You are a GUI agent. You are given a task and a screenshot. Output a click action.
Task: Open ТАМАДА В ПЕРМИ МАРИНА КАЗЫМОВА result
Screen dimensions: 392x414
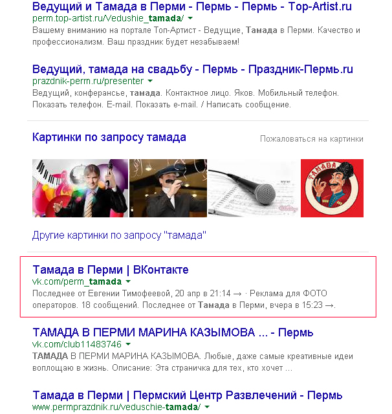(173, 332)
